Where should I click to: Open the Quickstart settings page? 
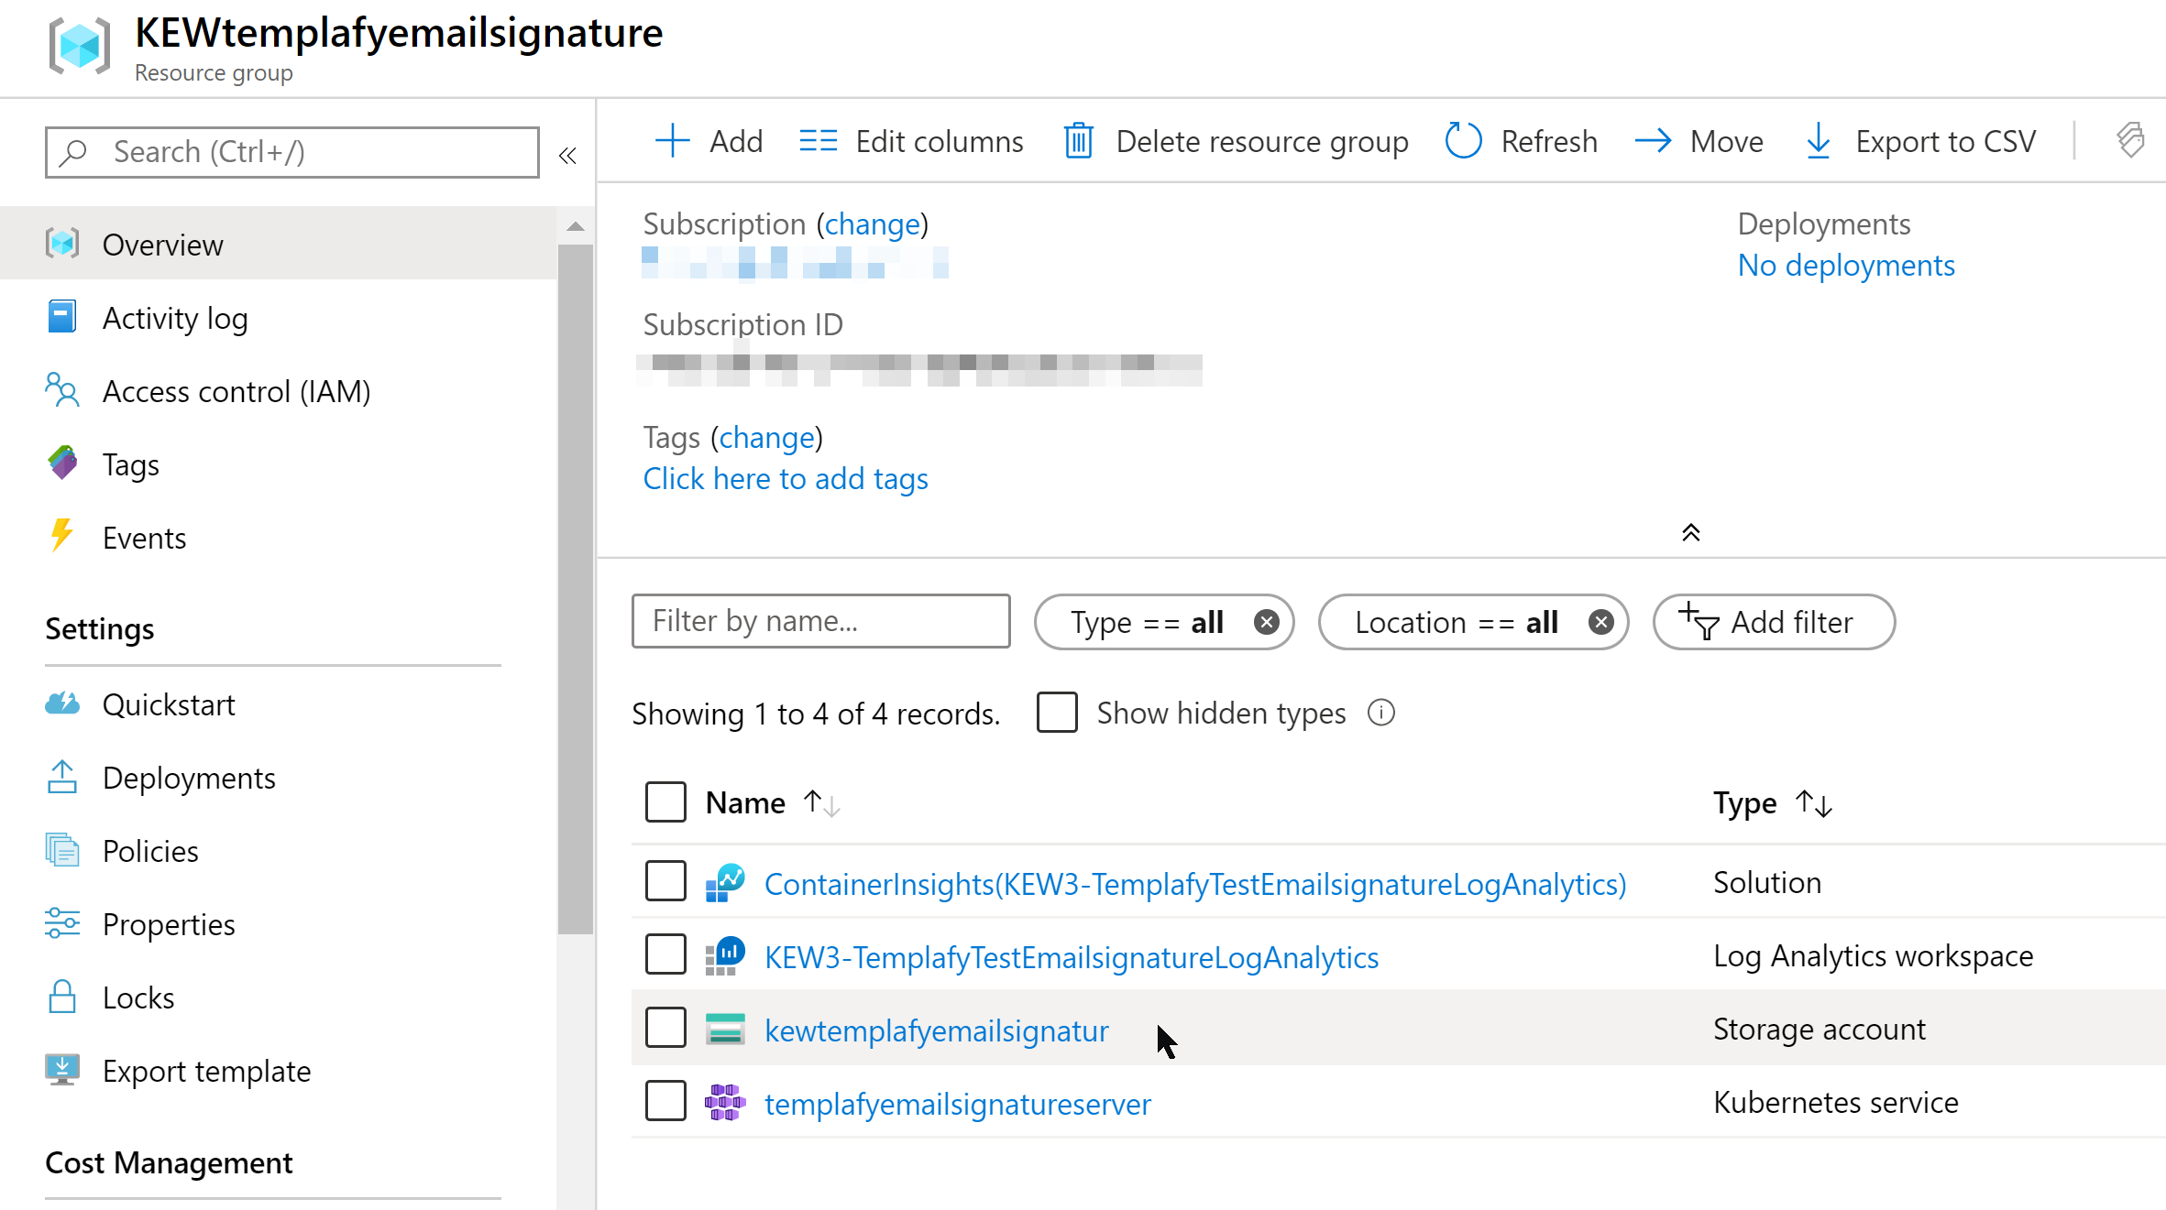point(169,703)
